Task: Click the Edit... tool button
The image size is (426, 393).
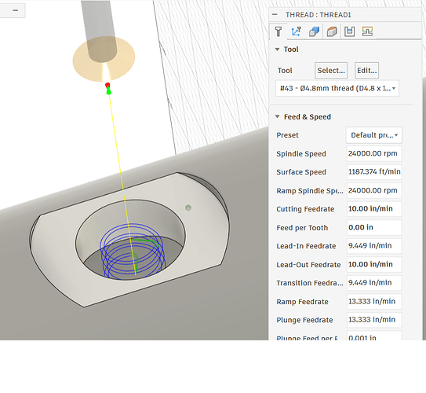Action: pyautogui.click(x=367, y=71)
